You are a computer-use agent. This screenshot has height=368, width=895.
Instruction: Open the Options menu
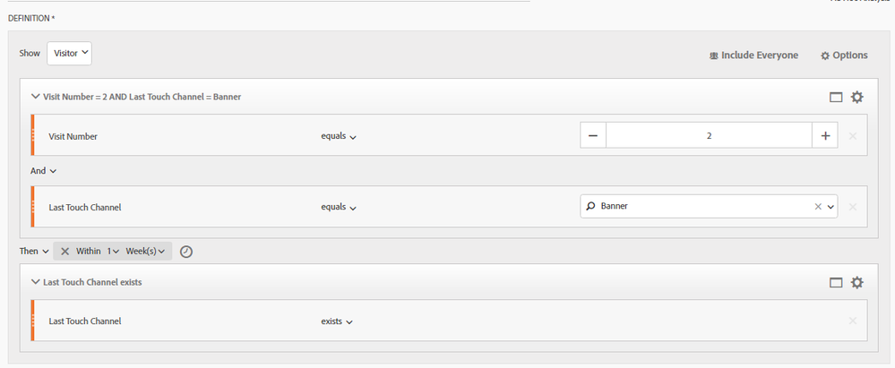[x=844, y=56]
